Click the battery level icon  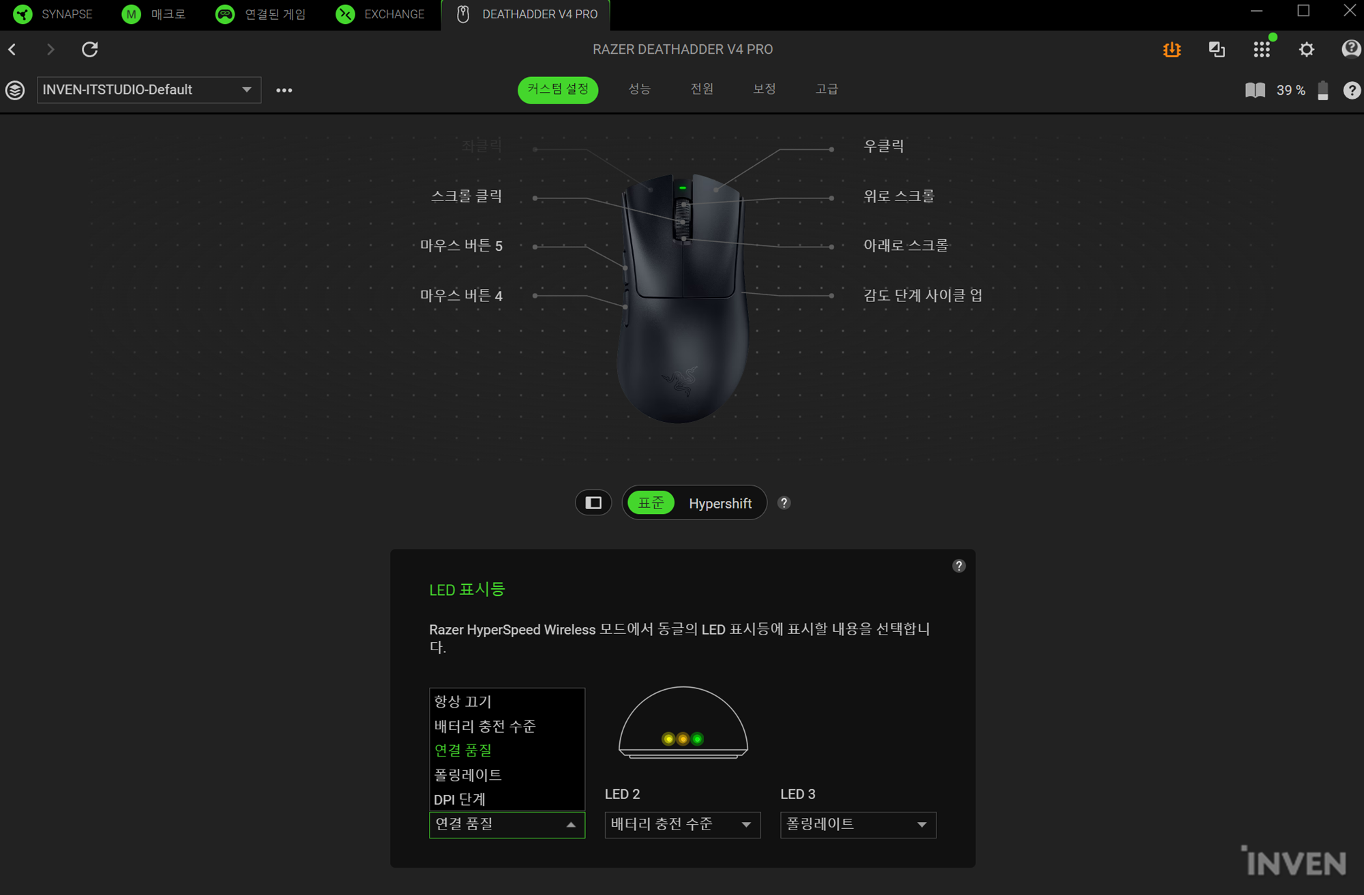1323,90
